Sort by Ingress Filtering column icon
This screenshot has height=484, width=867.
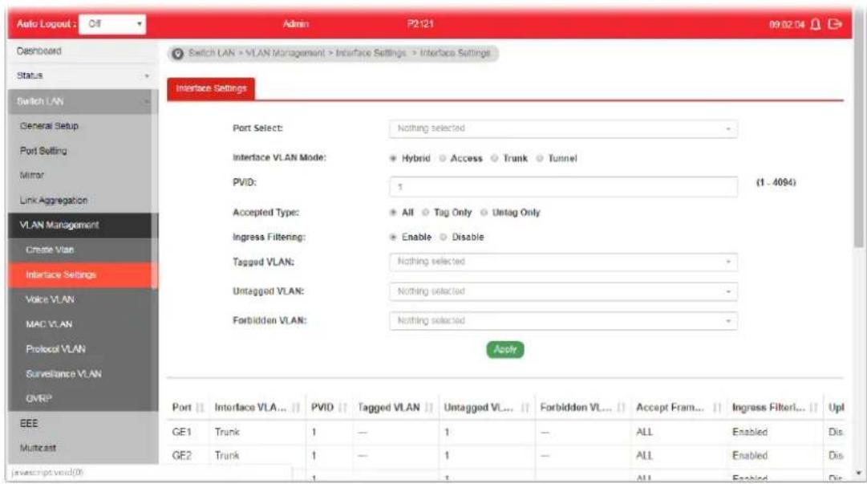click(813, 408)
